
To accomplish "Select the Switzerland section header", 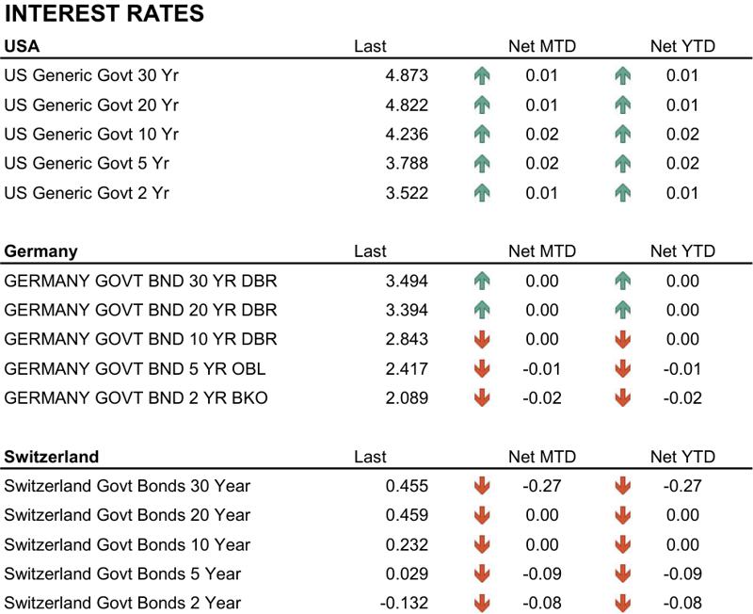I will coord(51,457).
